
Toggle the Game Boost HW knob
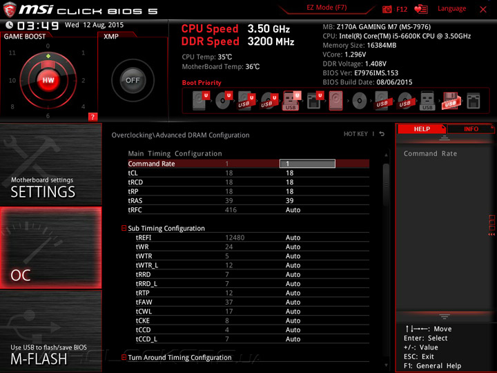click(48, 80)
